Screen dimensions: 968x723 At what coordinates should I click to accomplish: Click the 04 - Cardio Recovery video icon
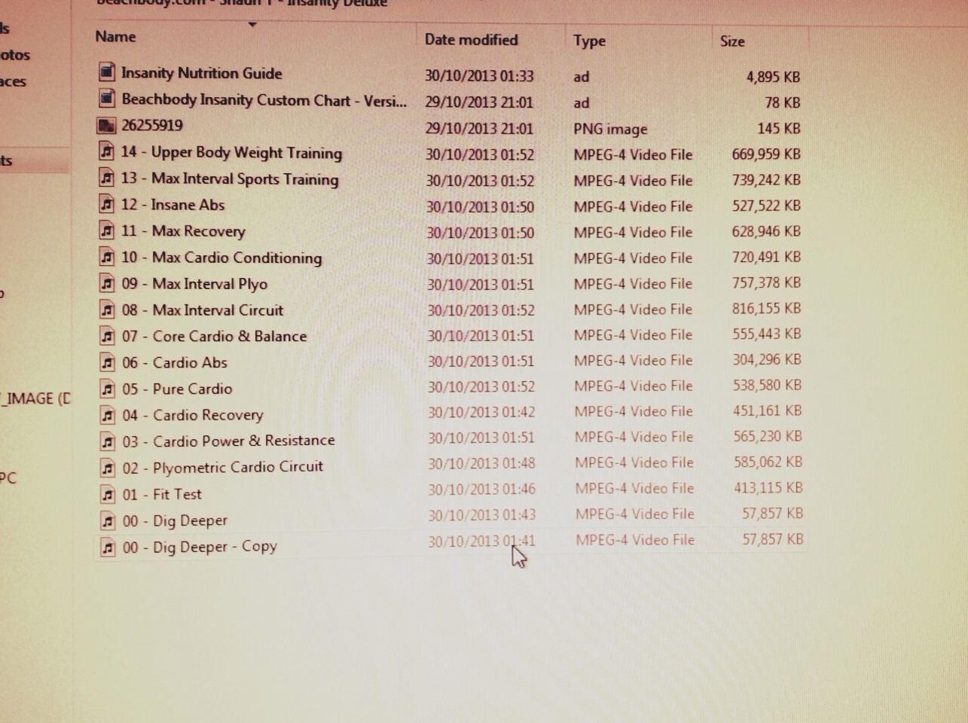108,415
